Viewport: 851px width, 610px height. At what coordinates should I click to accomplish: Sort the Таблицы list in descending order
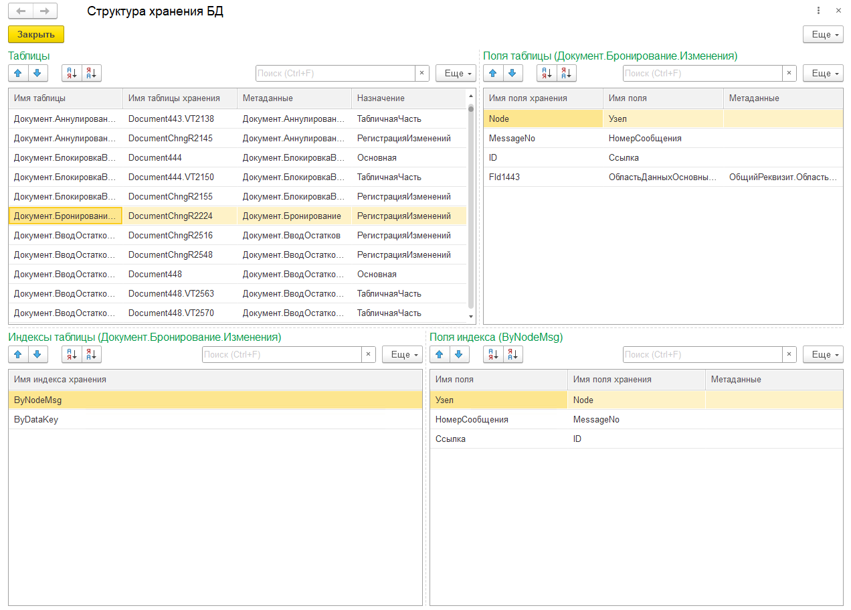click(91, 73)
